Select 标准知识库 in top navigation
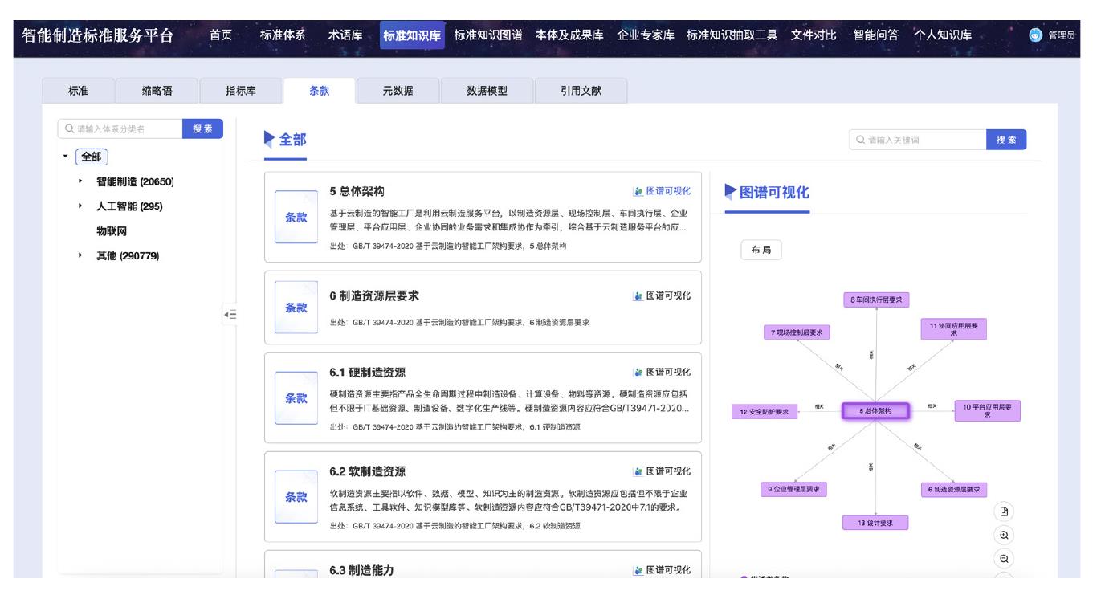 click(x=413, y=35)
